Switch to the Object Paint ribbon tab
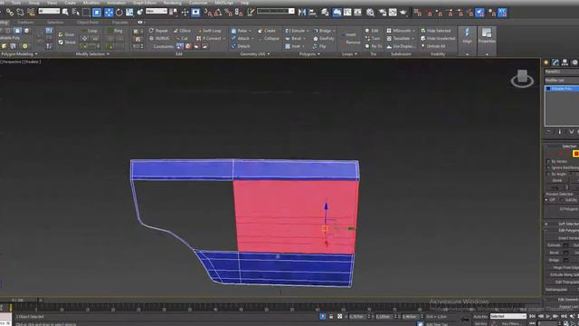 coord(88,22)
